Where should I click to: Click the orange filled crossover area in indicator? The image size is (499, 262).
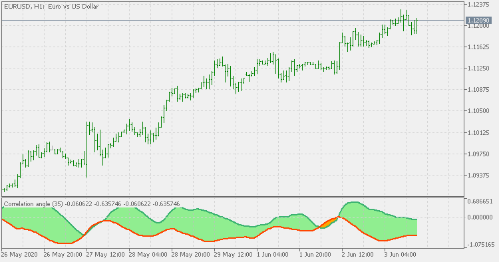click(328, 223)
